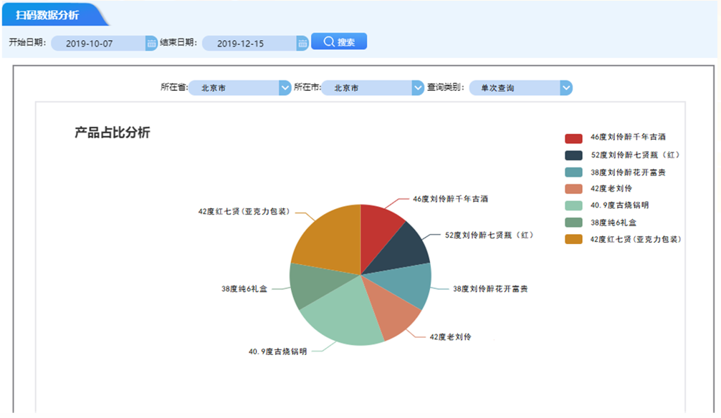Screen dimensions: 721x418
Task: Expand the 所在省 province dropdown arrow
Action: 285,88
